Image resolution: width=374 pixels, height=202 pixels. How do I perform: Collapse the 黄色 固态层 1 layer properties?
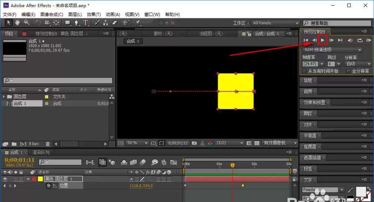[x=28, y=179]
